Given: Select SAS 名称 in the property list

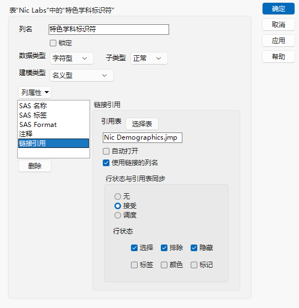Looking at the screenshot, I should tap(54, 105).
